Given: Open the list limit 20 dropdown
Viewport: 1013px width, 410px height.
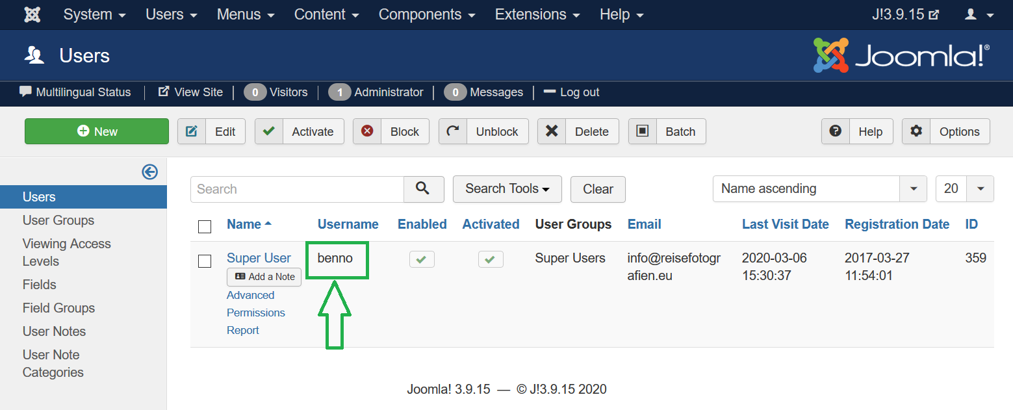Looking at the screenshot, I should (964, 189).
